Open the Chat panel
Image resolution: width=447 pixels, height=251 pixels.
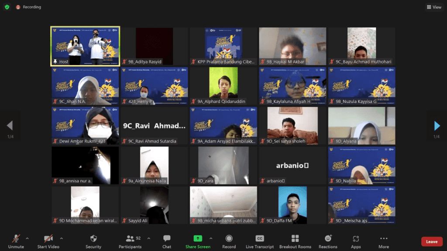click(x=167, y=241)
